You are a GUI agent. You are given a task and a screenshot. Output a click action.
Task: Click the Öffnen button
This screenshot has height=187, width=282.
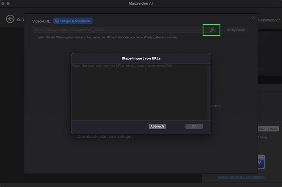click(273, 129)
